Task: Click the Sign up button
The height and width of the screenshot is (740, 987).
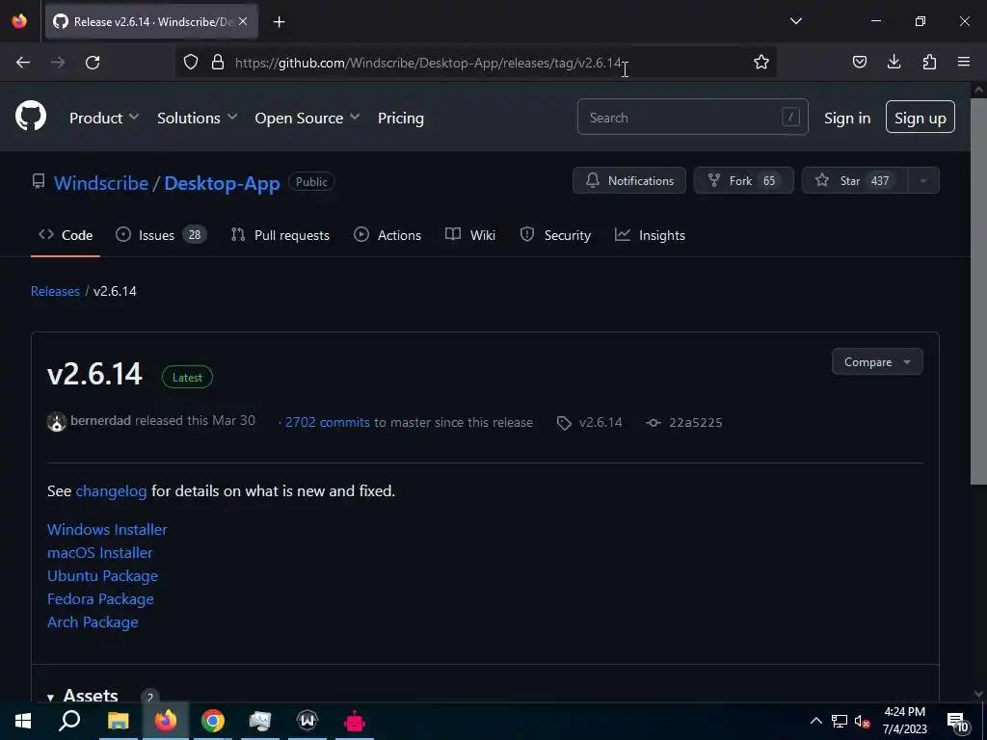Action: (x=920, y=117)
